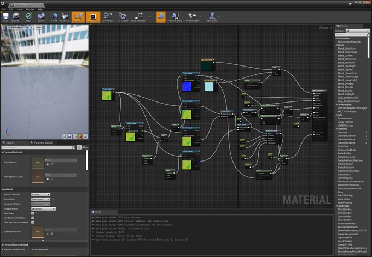This screenshot has width=372, height=257.
Task: Apply material changes with the Apply icon
Action: [x=28, y=17]
